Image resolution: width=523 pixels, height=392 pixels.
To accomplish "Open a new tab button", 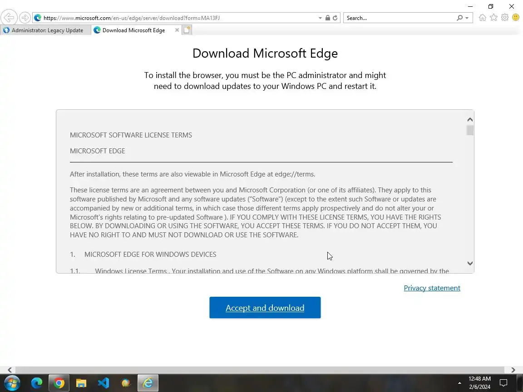I will 187,30.
